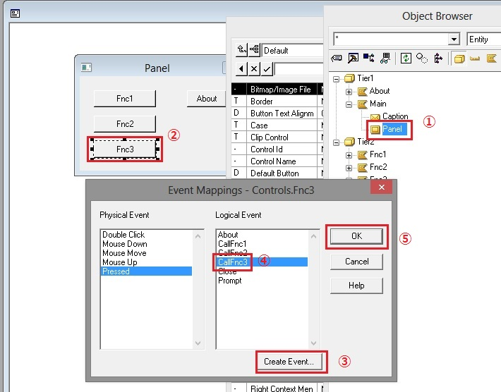501x392 pixels.
Task: Click OK in Event Mappings dialog
Action: pos(356,236)
